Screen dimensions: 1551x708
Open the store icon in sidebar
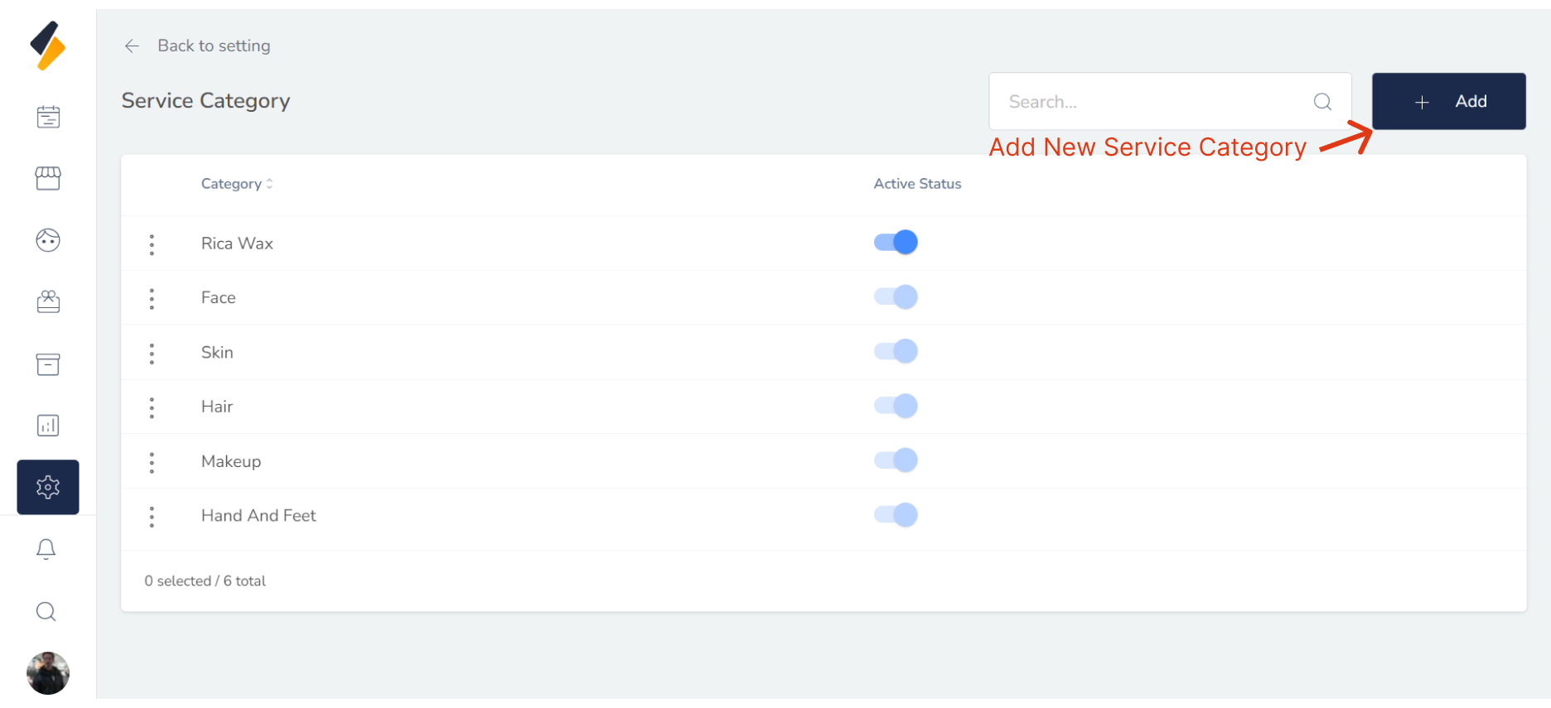[48, 178]
